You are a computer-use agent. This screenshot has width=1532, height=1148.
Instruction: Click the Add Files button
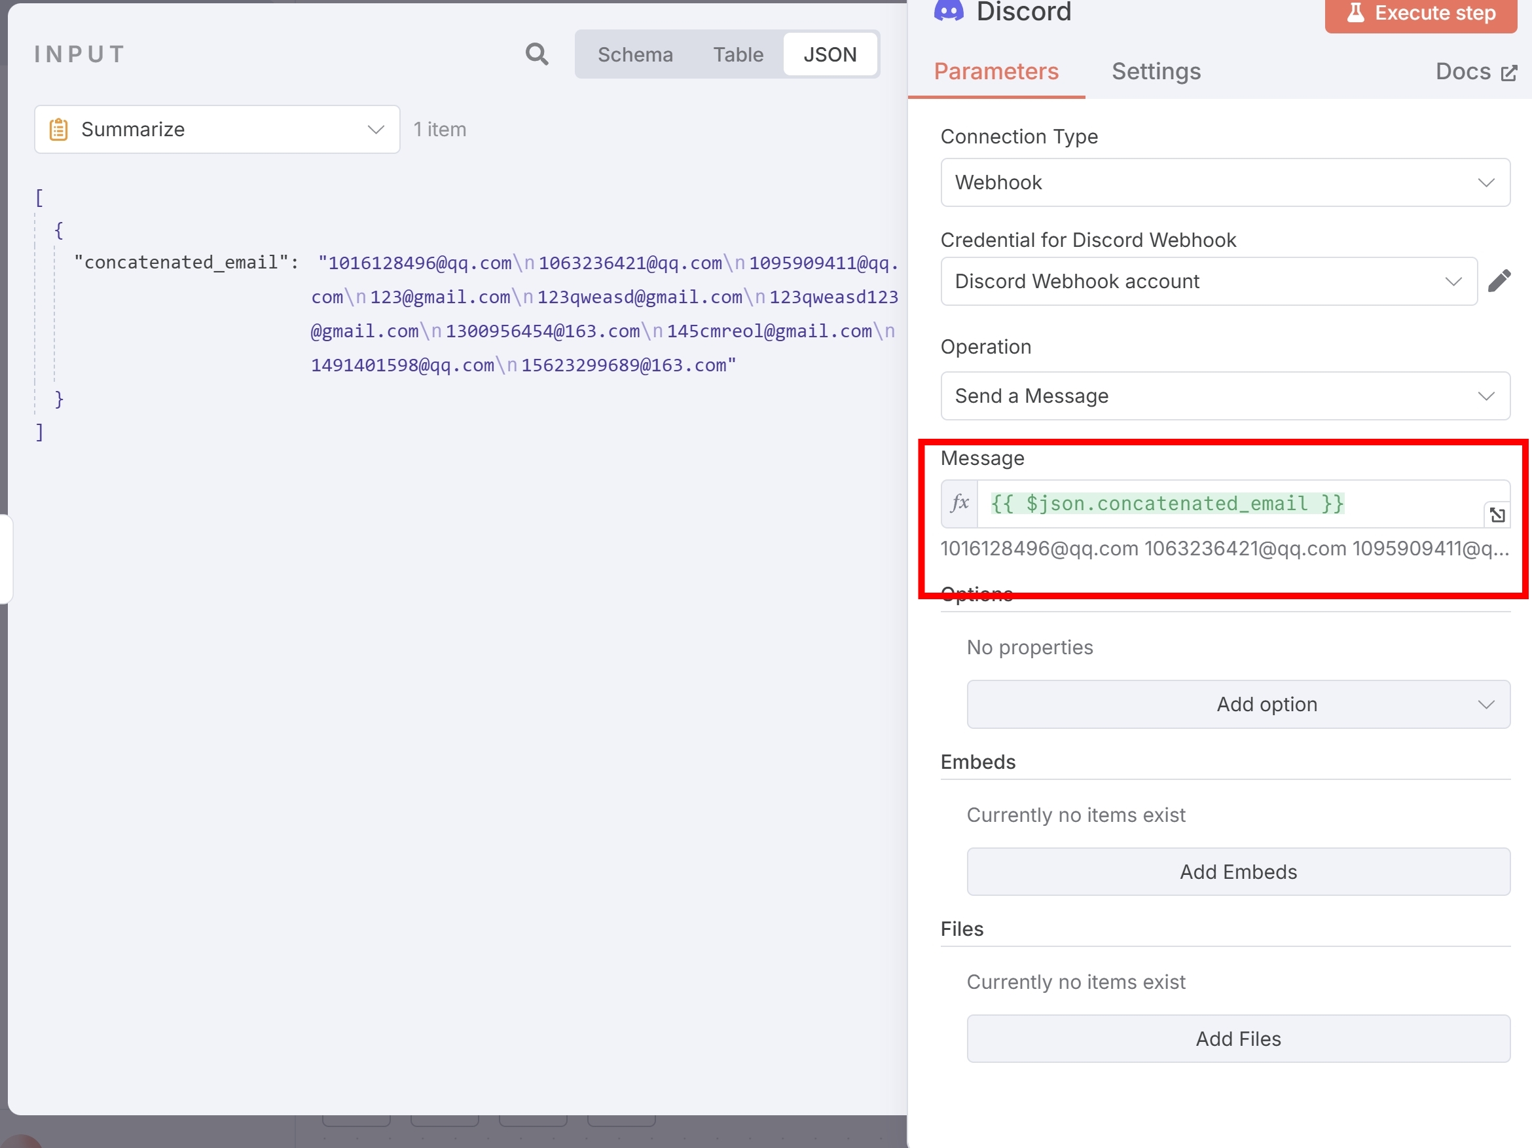coord(1237,1039)
